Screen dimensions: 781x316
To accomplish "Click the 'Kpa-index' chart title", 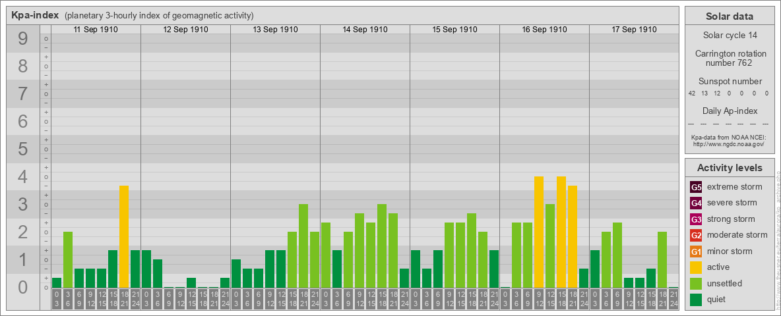I will [x=36, y=15].
